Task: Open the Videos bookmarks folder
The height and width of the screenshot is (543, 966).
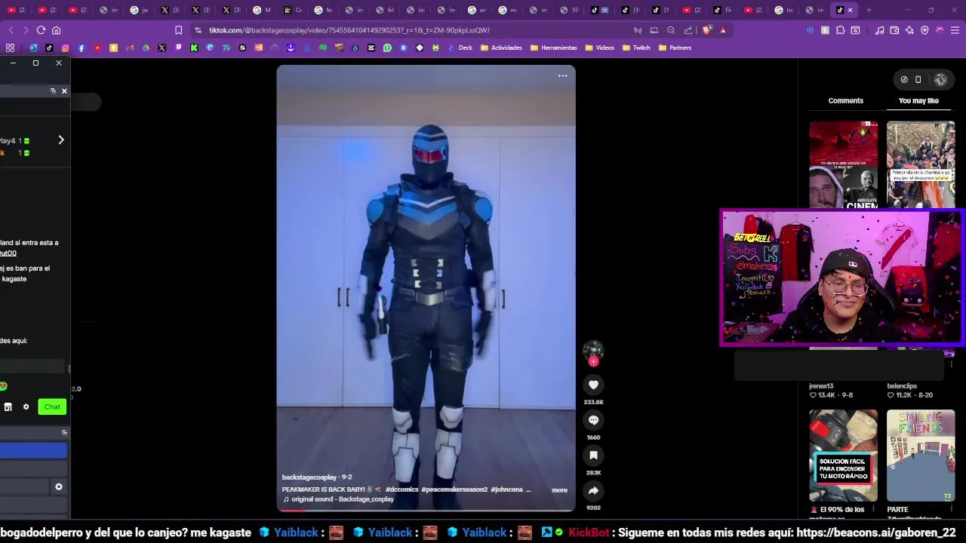Action: click(599, 48)
